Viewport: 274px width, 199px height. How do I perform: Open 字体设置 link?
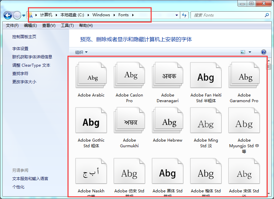(x=20, y=49)
